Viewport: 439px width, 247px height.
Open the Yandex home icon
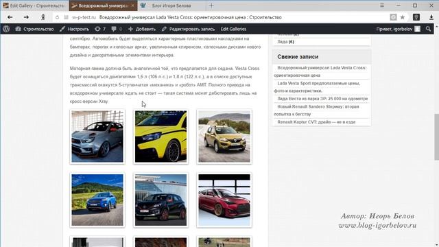click(43, 17)
